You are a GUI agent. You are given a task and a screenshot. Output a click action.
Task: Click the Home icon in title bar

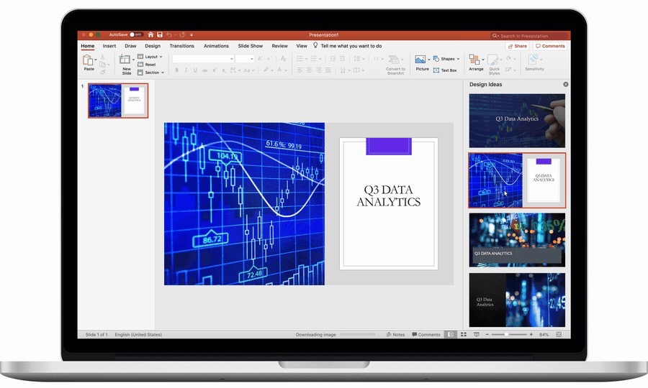point(151,34)
